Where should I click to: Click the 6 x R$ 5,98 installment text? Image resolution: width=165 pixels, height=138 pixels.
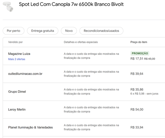pyautogui.click(x=144, y=94)
